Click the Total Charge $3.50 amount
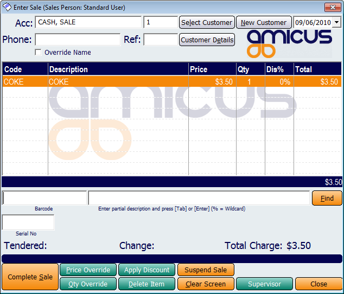The height and width of the screenshot is (294, 344). coord(298,246)
